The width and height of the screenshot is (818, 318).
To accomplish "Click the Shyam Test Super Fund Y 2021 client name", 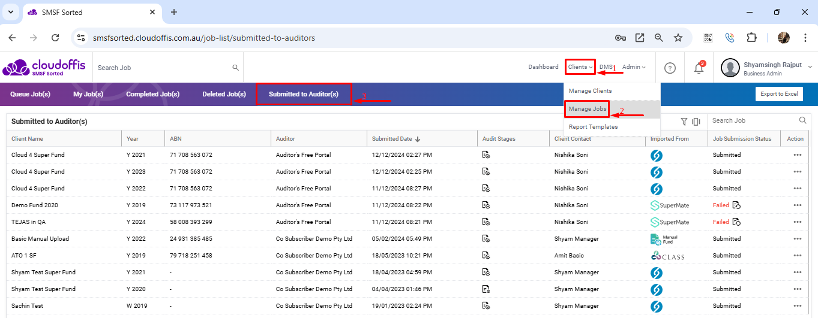I will (x=43, y=272).
